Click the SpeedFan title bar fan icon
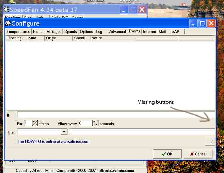Viewport: 224px width, 173px height. click(x=6, y=9)
